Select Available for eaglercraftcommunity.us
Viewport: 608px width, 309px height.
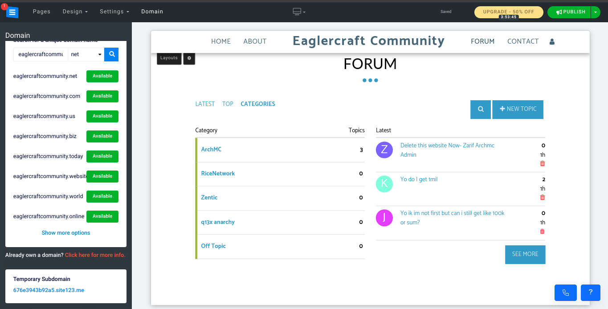pyautogui.click(x=102, y=116)
